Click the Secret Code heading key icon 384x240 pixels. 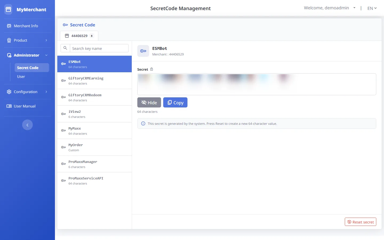pyautogui.click(x=65, y=25)
